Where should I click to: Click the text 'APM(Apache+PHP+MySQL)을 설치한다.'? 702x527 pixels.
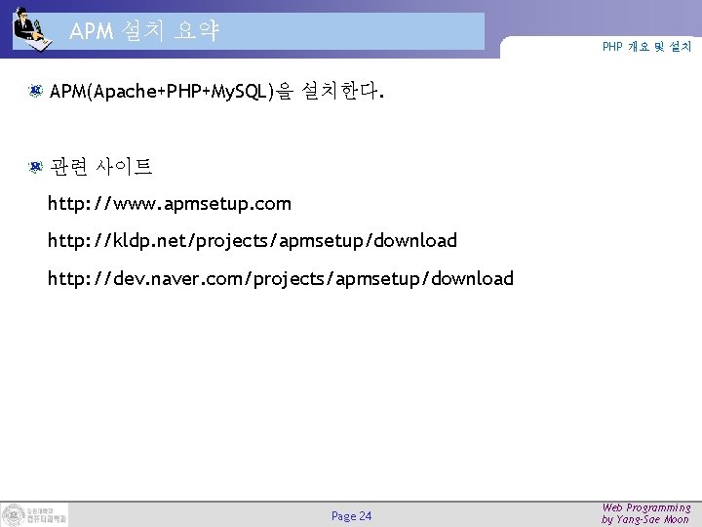click(216, 92)
